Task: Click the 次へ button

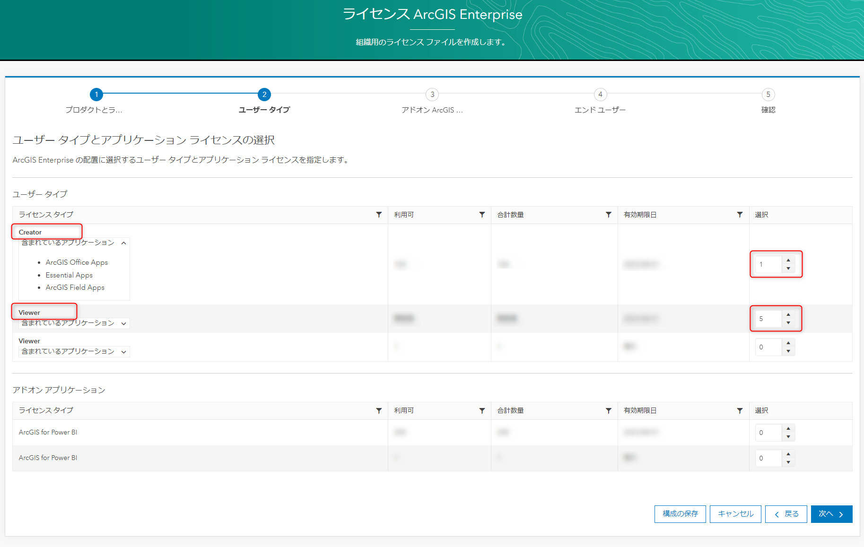Action: 831,514
